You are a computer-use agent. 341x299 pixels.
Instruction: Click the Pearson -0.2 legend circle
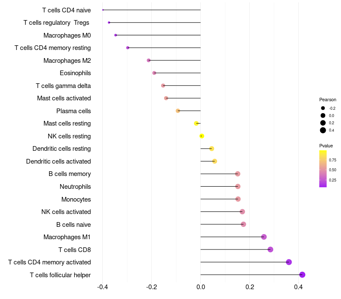pos(323,108)
